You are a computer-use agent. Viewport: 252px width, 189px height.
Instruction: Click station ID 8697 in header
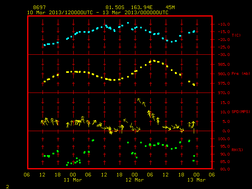pyautogui.click(x=39, y=7)
